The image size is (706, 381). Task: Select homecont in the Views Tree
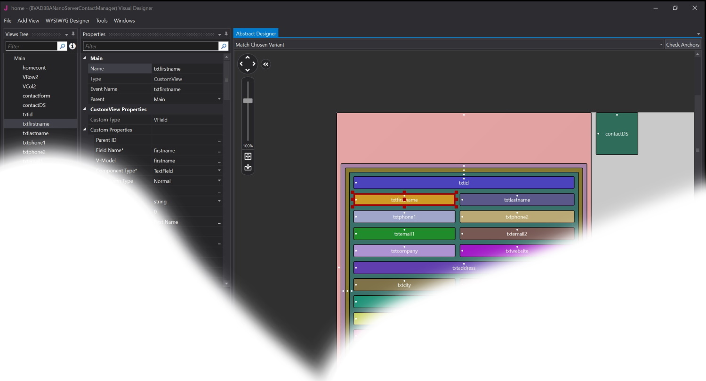34,68
